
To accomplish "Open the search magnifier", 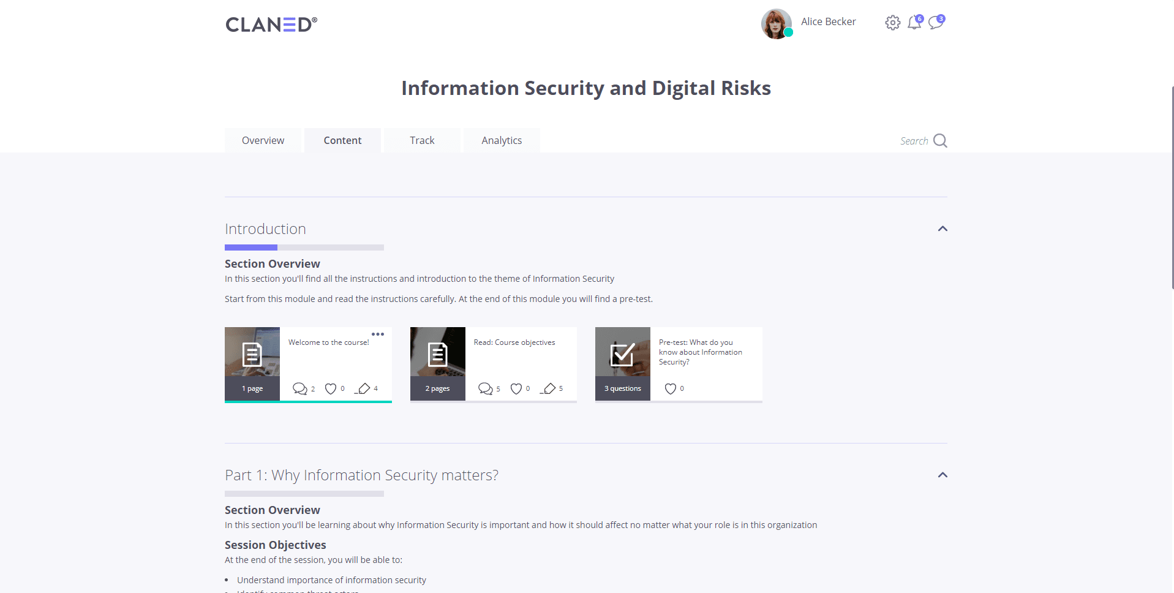I will 941,140.
